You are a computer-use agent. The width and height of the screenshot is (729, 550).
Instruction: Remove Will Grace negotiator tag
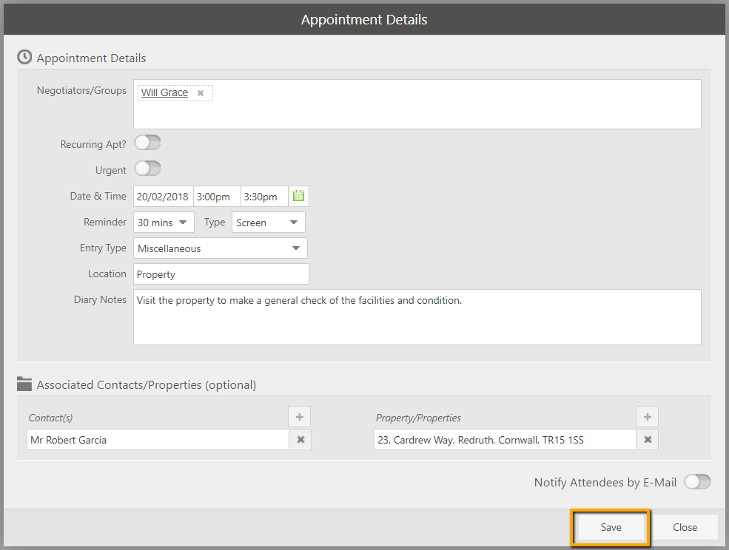201,93
